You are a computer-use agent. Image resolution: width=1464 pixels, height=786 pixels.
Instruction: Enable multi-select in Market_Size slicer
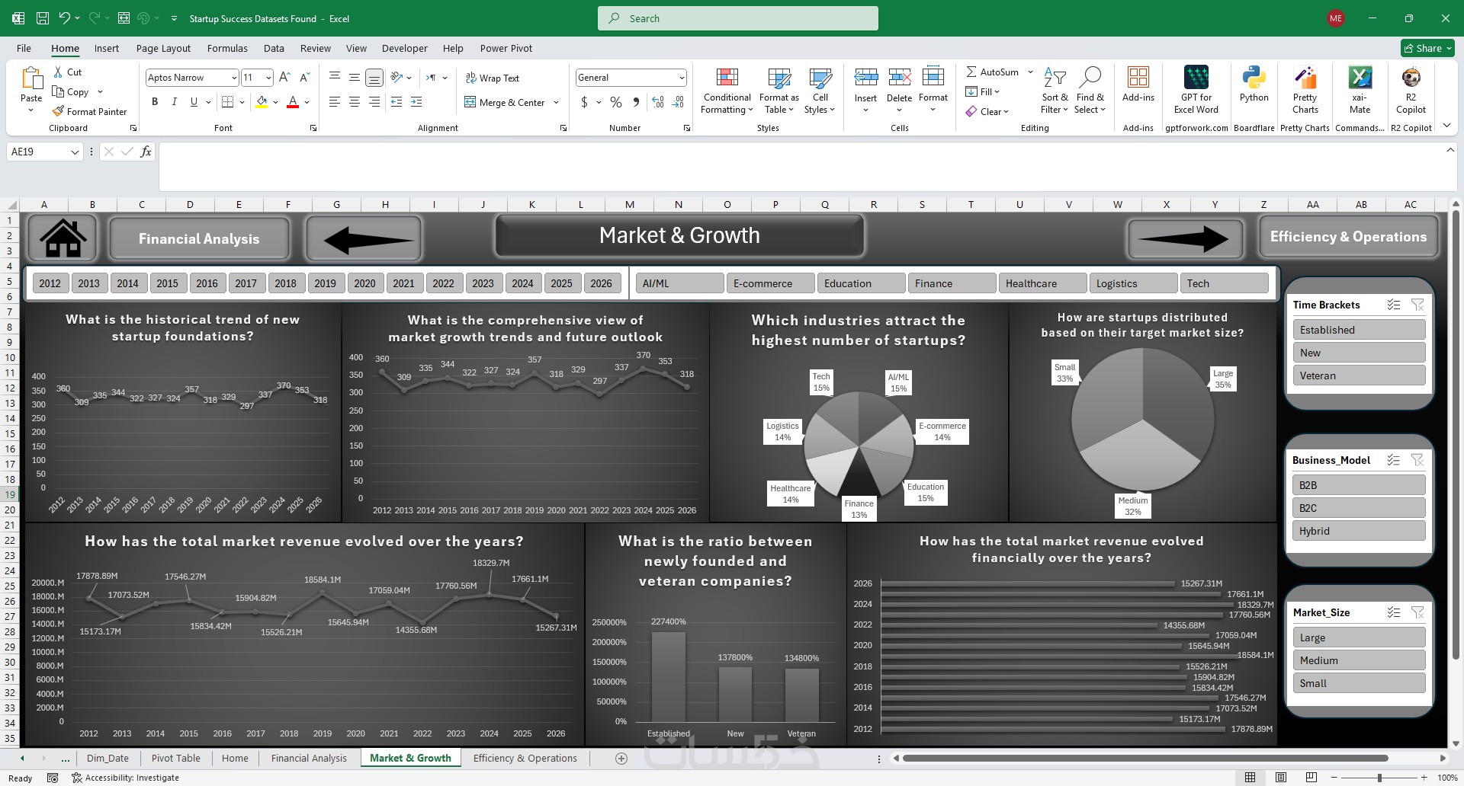tap(1394, 612)
